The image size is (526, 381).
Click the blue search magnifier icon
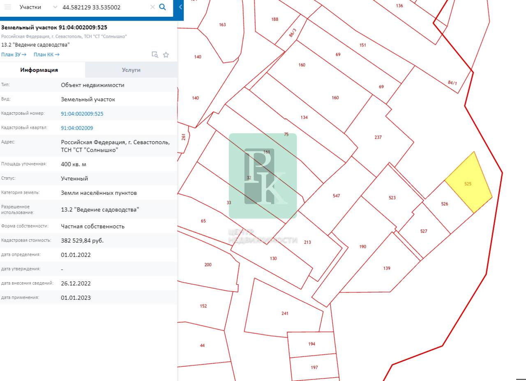tap(162, 7)
